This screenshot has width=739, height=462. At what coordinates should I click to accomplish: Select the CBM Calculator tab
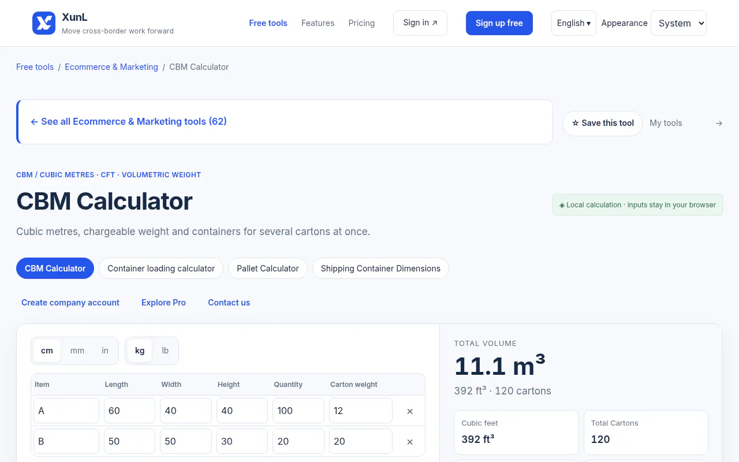[55, 268]
